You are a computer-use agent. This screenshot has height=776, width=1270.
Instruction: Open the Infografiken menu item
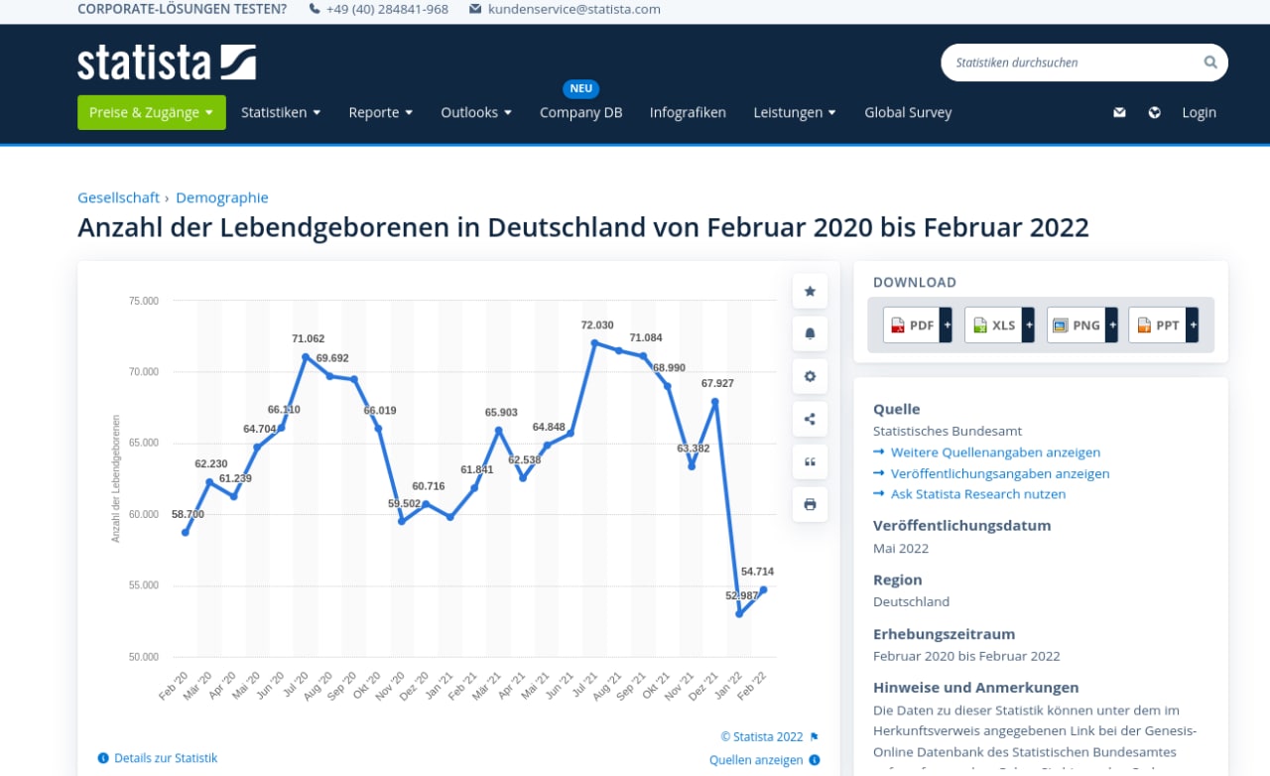coord(688,112)
